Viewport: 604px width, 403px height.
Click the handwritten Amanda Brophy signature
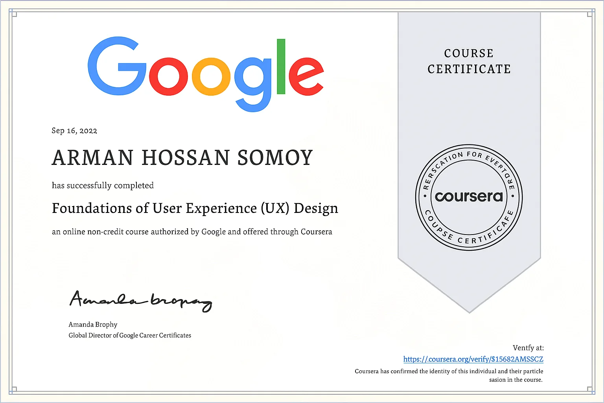click(141, 301)
